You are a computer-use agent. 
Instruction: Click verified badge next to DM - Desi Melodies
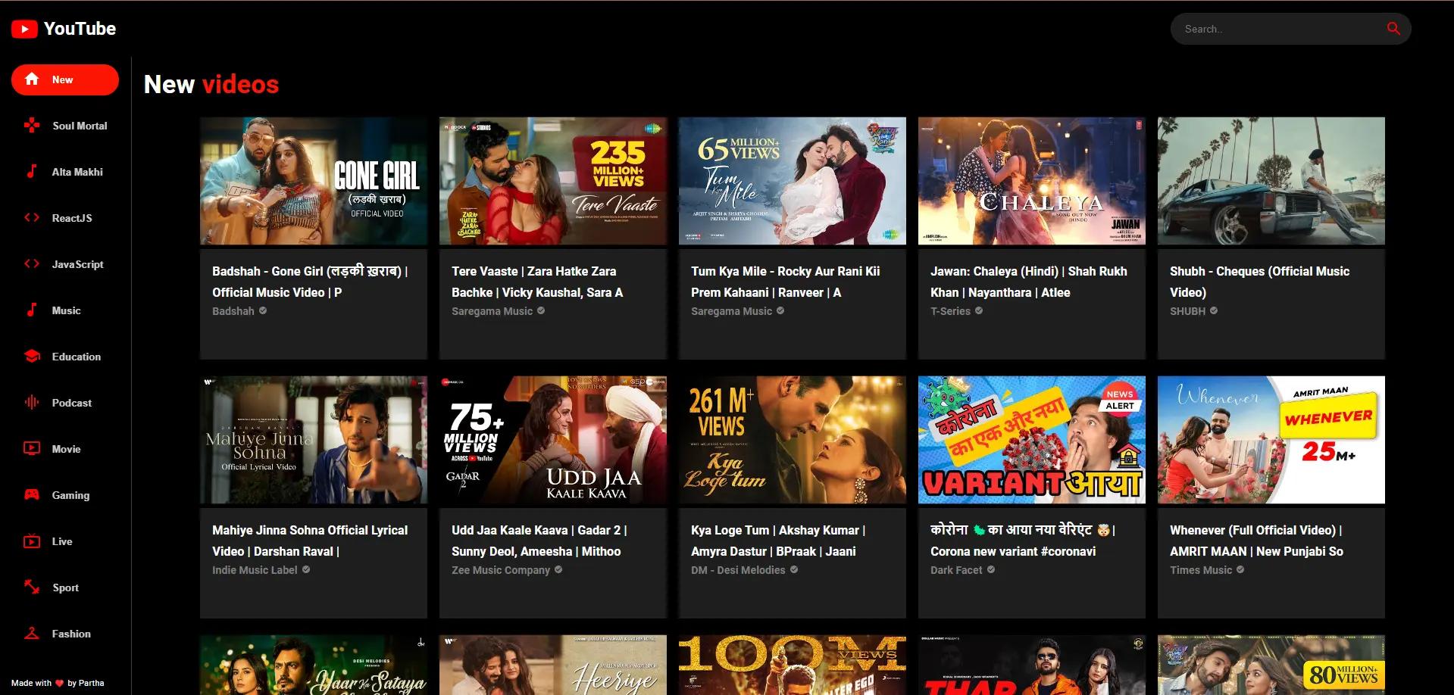click(x=794, y=569)
